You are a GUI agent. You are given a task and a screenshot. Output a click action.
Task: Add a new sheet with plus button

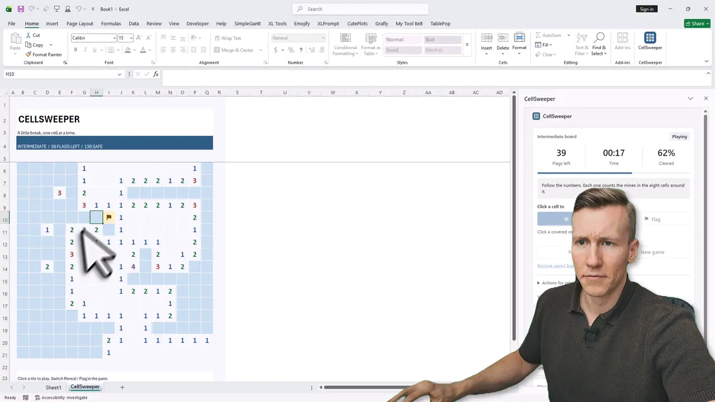click(122, 387)
